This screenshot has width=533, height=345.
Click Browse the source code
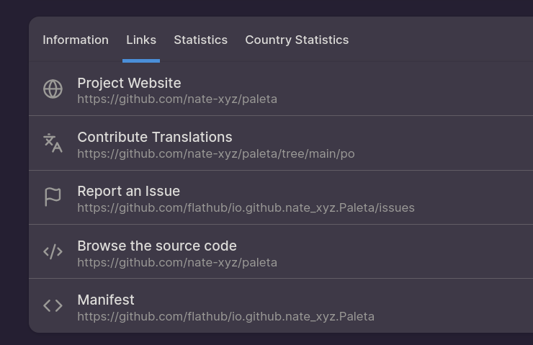point(156,246)
